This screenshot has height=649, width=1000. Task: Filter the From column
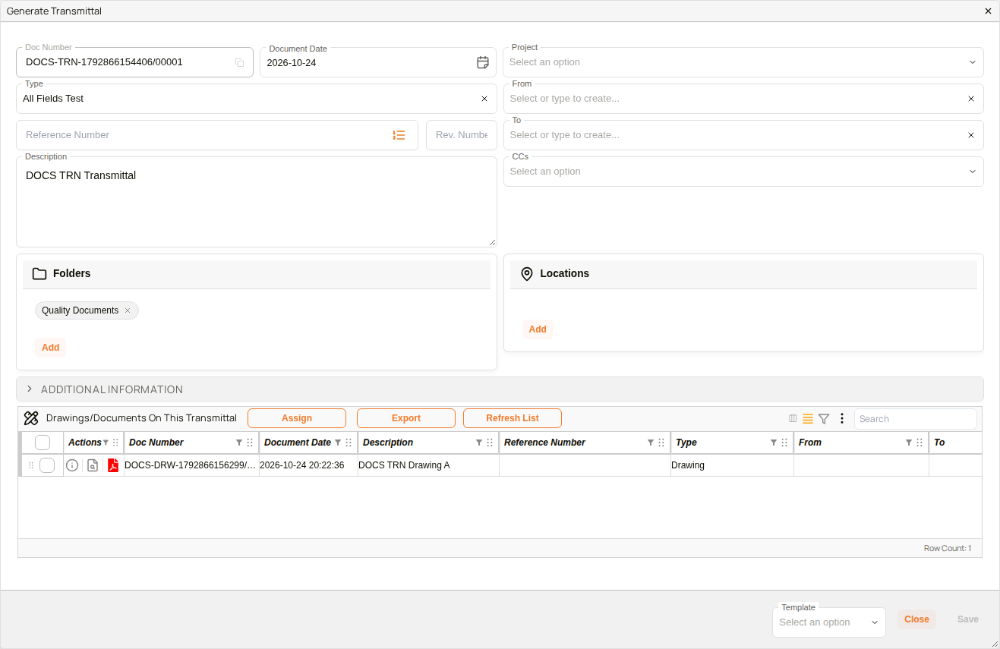(x=909, y=443)
